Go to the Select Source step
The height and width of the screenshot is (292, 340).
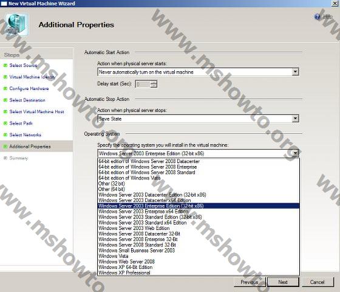pos(23,65)
